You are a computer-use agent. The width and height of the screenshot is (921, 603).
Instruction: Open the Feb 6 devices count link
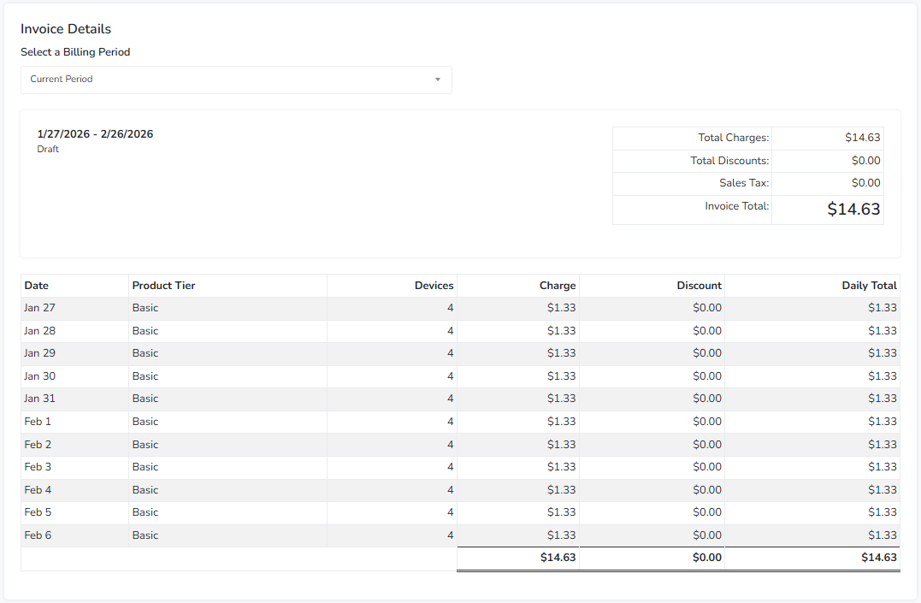pos(450,535)
